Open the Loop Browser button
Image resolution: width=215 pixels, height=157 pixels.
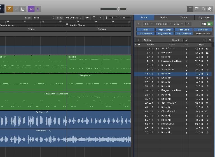pyautogui.click(x=203, y=9)
